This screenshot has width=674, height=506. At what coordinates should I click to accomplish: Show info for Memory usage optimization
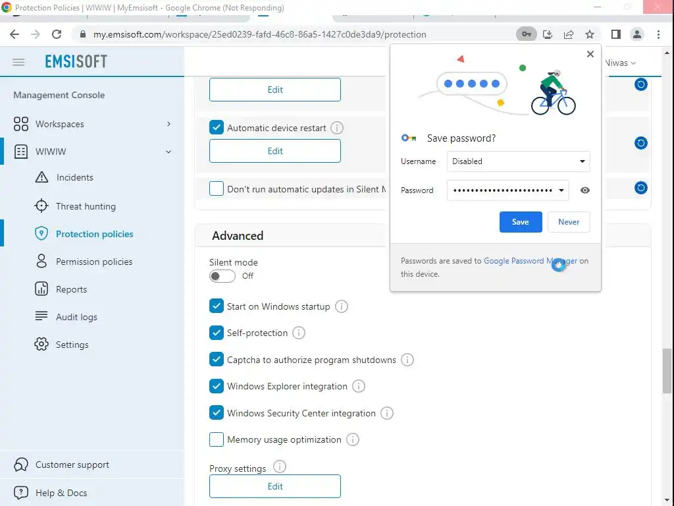[x=353, y=439]
